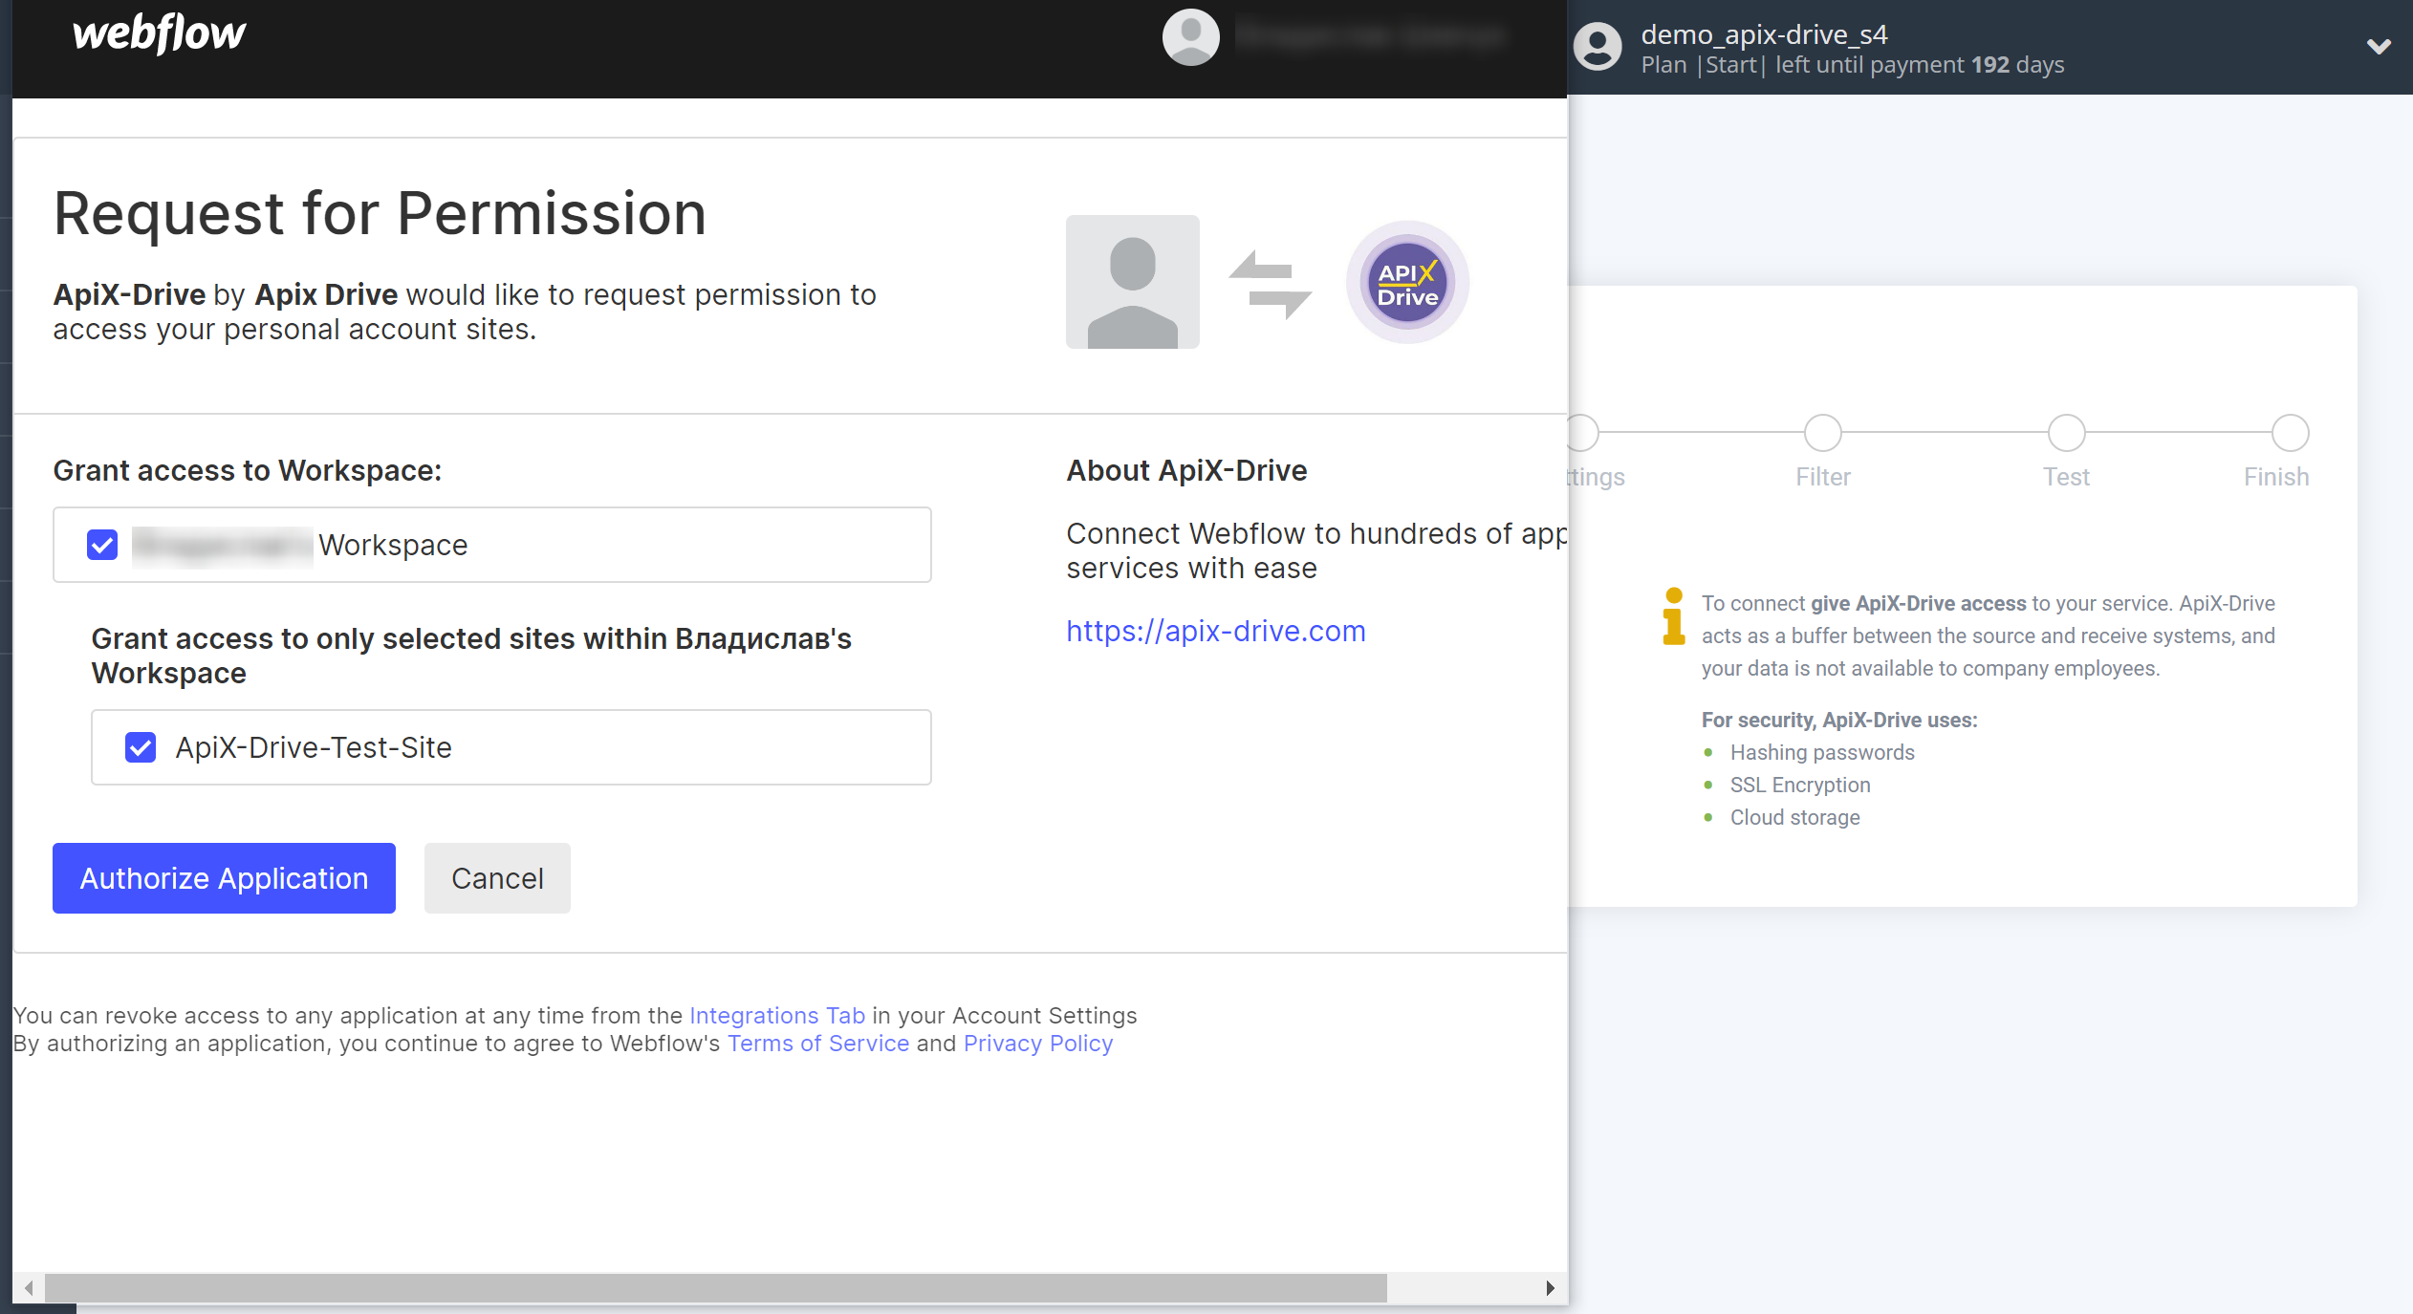
Task: Click the horizontal scrollbar right arrow
Action: tap(1550, 1288)
